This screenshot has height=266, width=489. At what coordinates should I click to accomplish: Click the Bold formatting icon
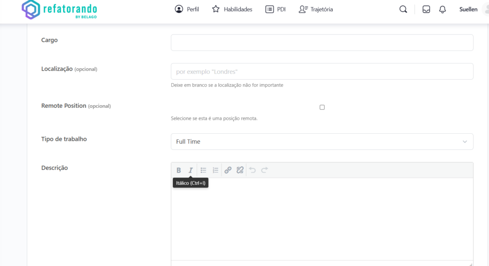click(x=179, y=170)
